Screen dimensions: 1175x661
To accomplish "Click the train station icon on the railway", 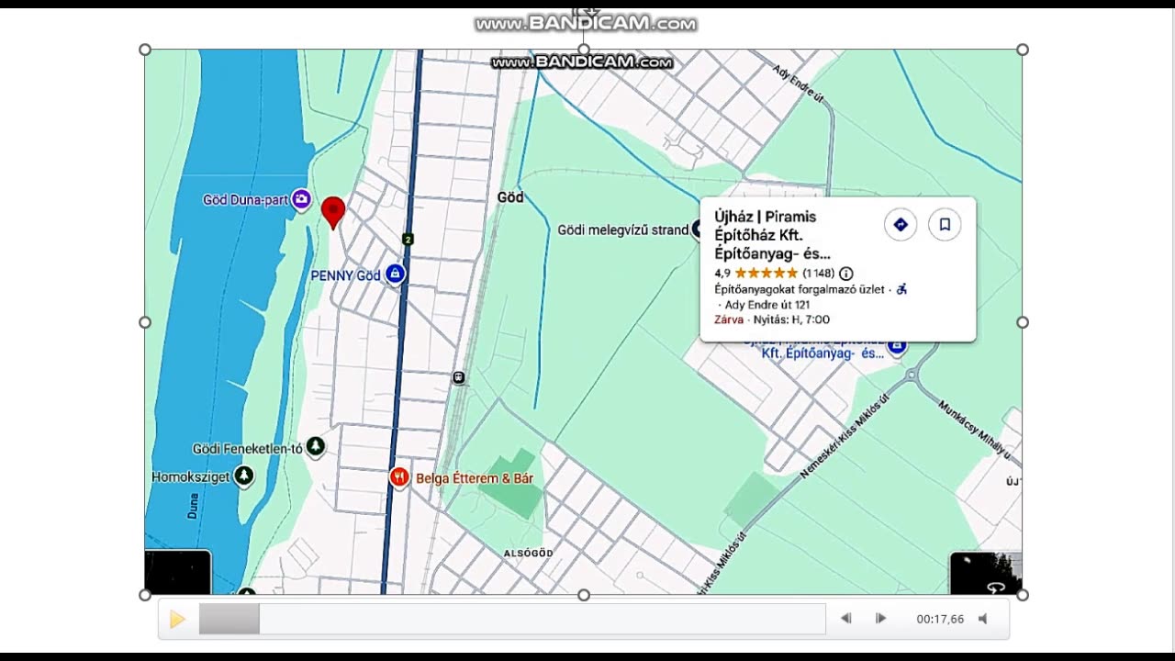I will pos(458,377).
